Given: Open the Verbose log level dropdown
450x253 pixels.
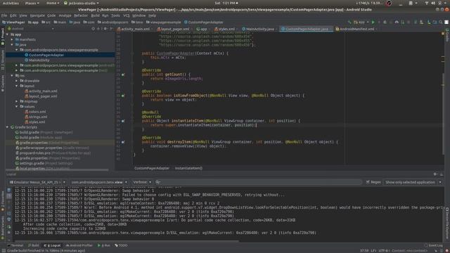Looking at the screenshot, I should click(x=142, y=182).
